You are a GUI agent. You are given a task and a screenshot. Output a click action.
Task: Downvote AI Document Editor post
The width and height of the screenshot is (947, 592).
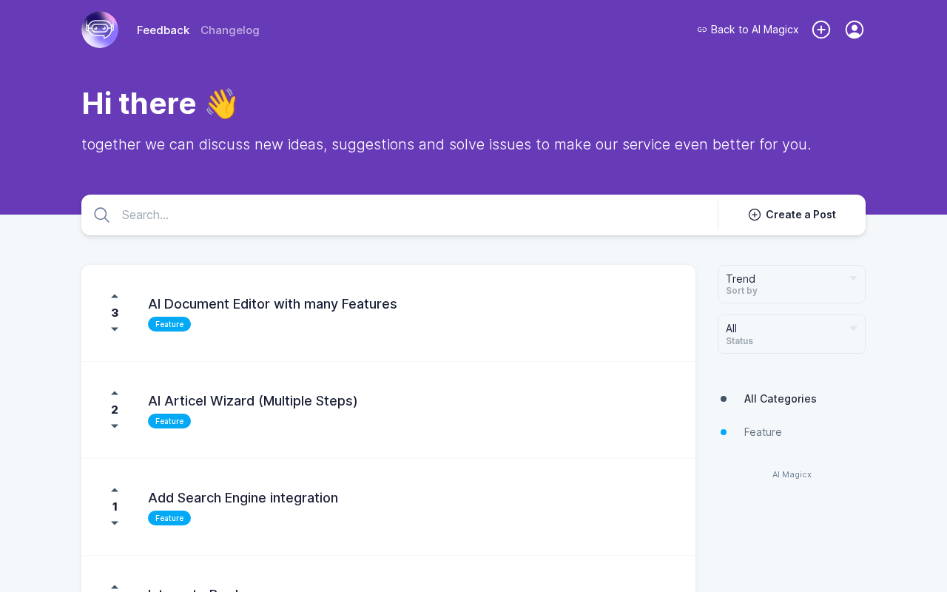(115, 329)
